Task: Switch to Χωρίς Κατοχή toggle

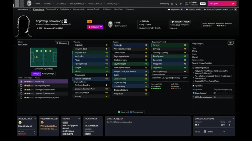Action: 48,74
